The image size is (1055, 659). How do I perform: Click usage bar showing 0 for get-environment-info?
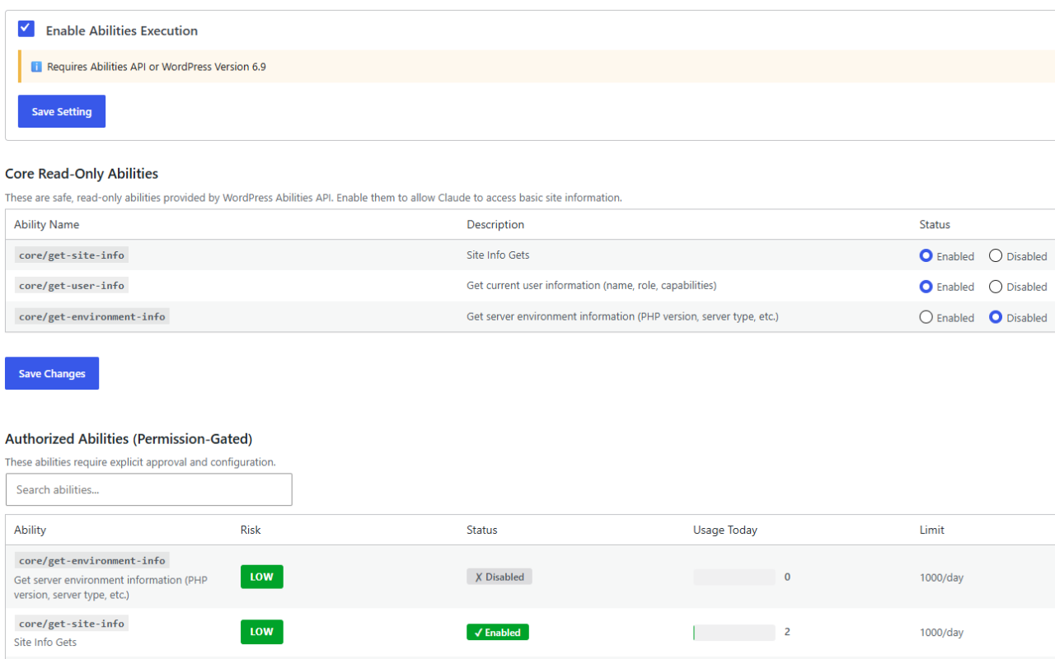(x=734, y=577)
